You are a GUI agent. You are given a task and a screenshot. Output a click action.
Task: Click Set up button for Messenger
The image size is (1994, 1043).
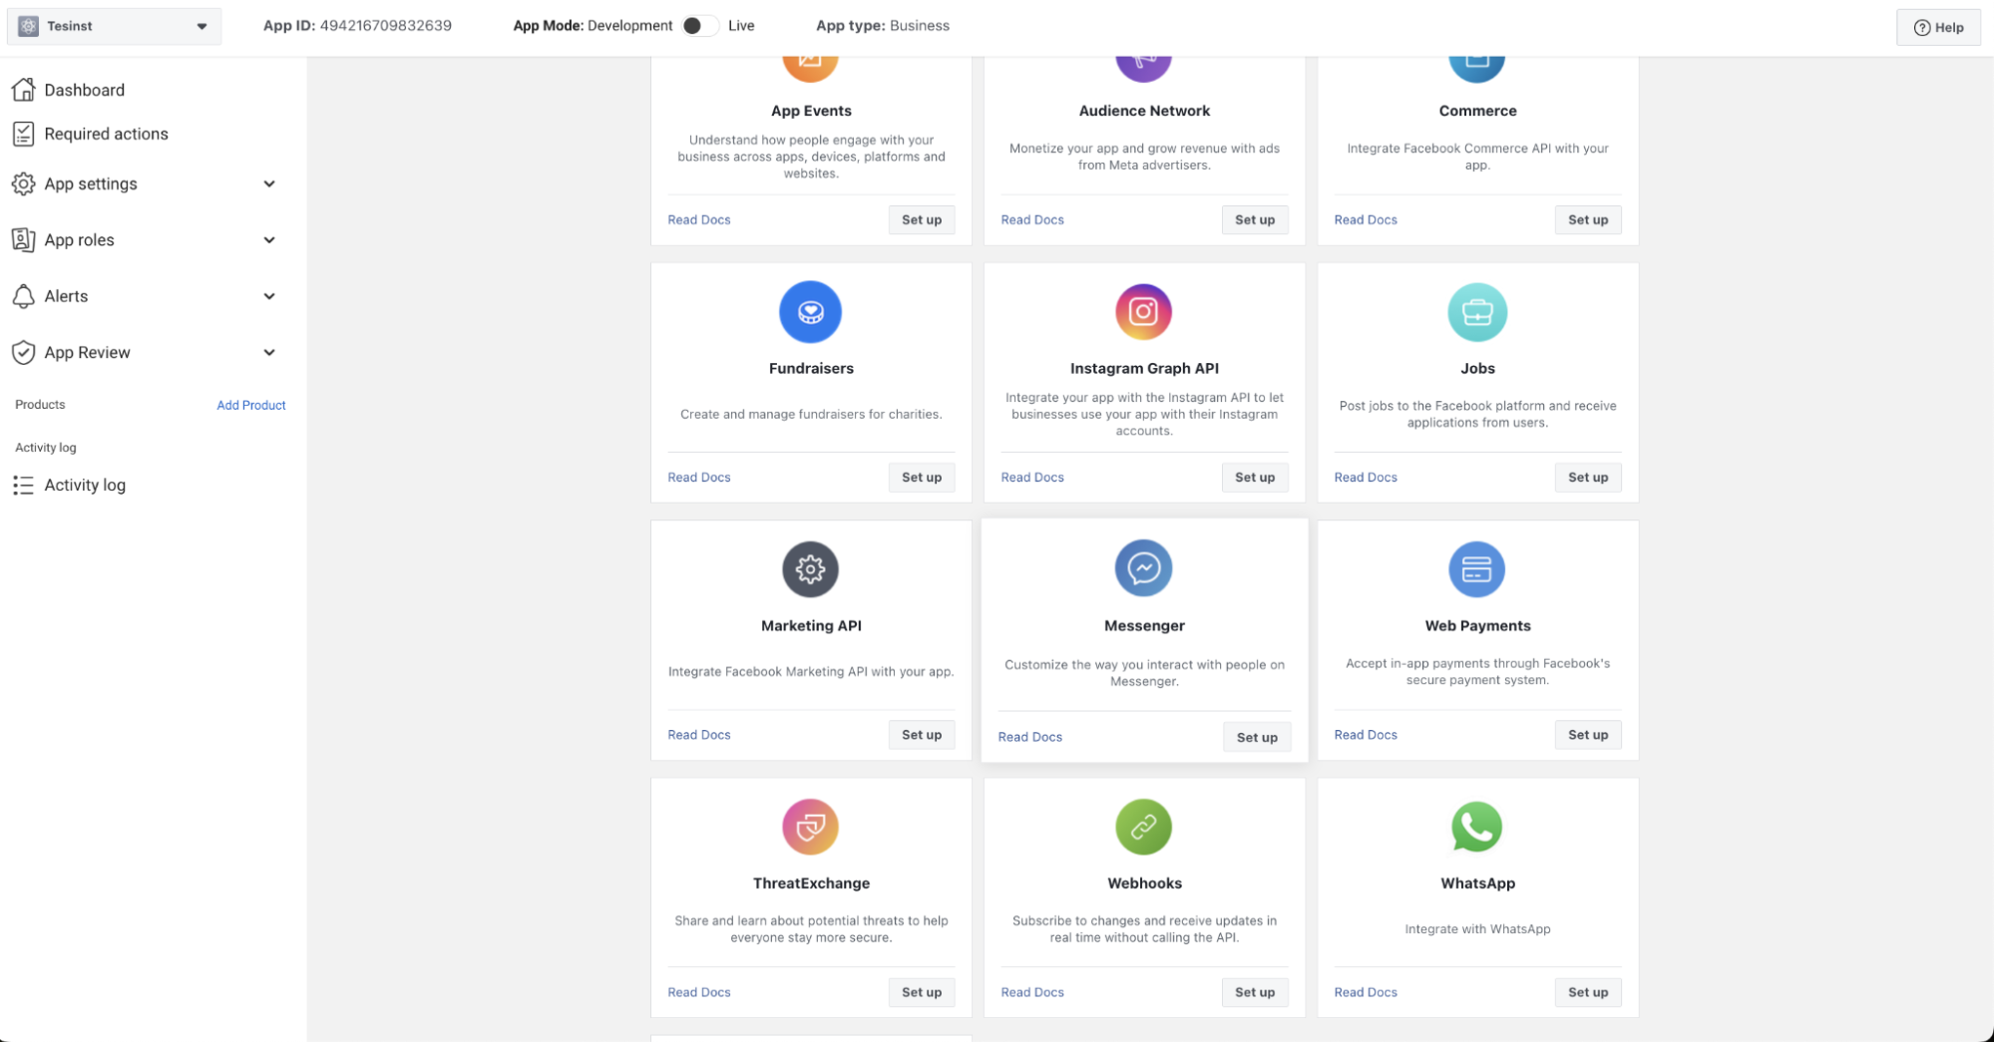coord(1256,737)
